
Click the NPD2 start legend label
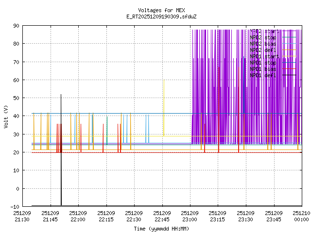tap(263, 31)
